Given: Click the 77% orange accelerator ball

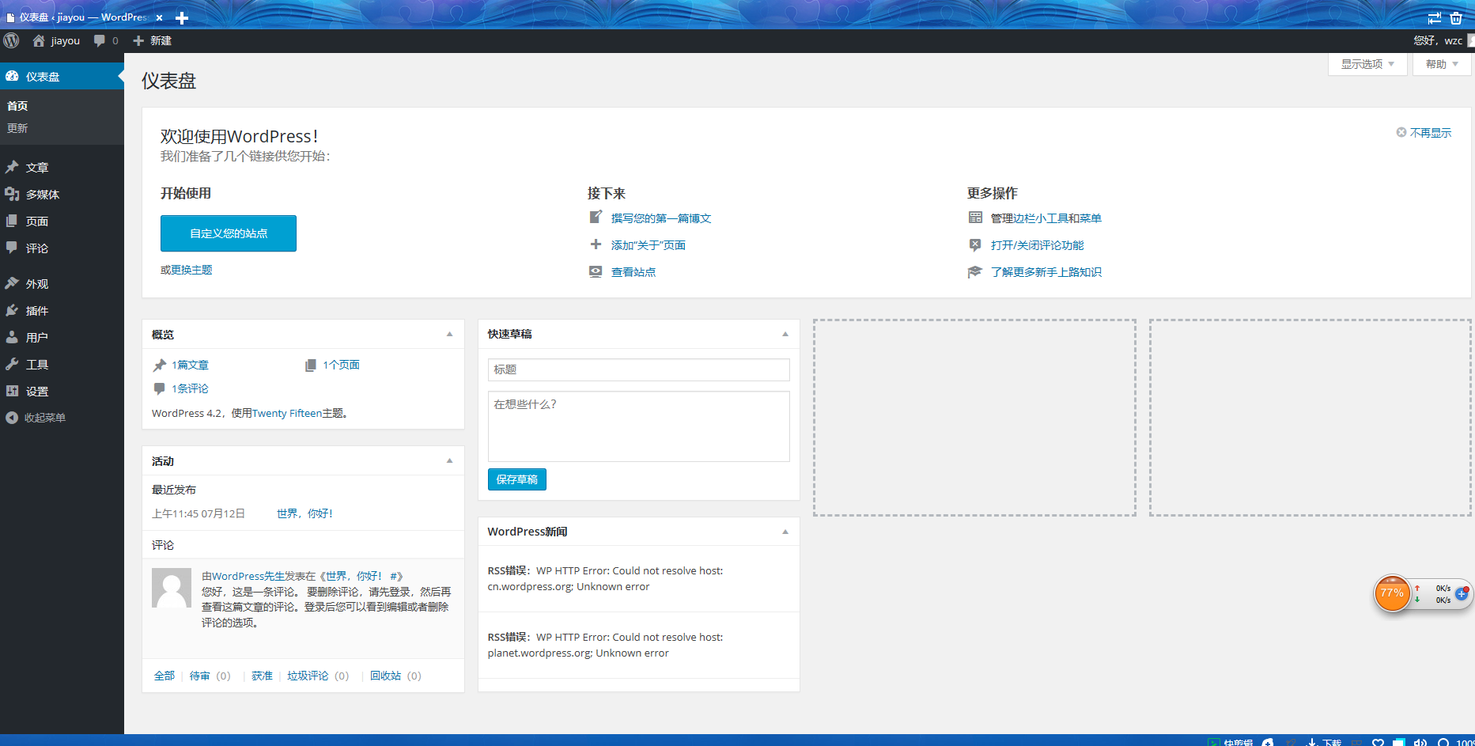Looking at the screenshot, I should tap(1392, 593).
